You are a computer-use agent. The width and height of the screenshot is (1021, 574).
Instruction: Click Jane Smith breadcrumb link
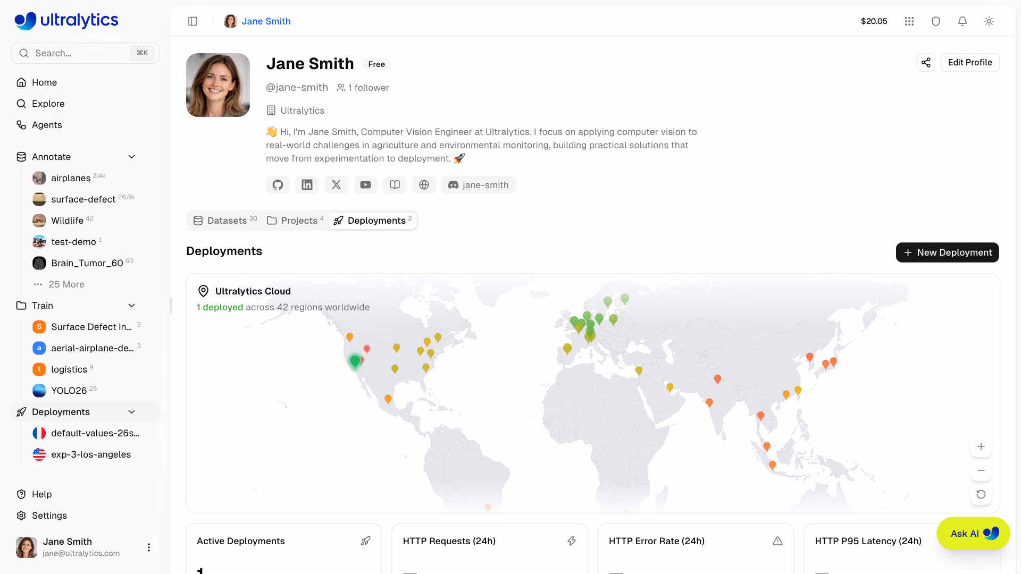click(266, 21)
